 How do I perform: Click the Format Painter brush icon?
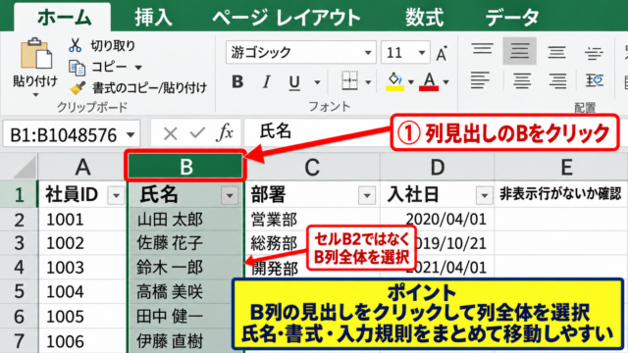pos(77,87)
